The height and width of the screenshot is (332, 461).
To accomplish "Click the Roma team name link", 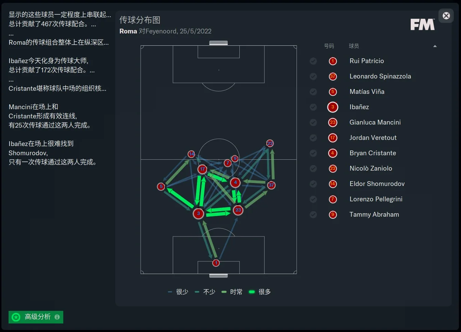I will pyautogui.click(x=128, y=31).
